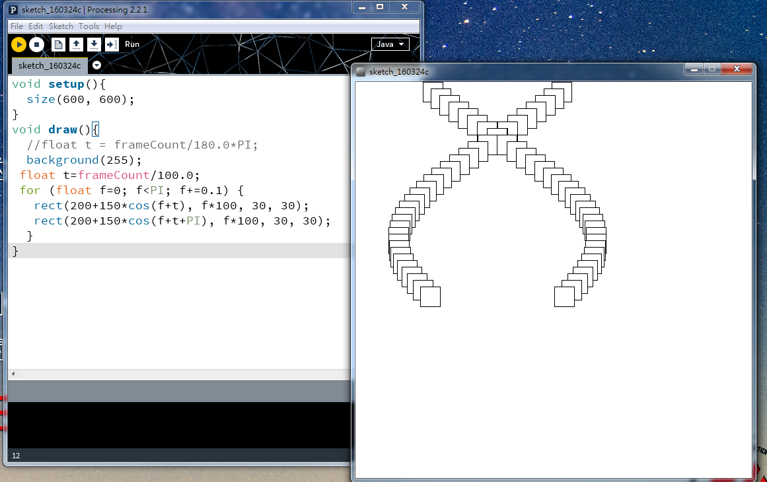Create a new sketch file
767x482 pixels.
[x=58, y=44]
